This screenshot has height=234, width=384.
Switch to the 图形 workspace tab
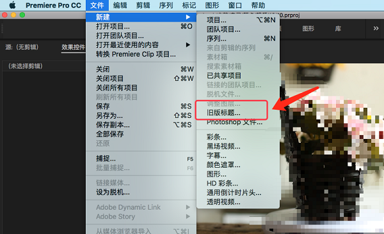308,29
